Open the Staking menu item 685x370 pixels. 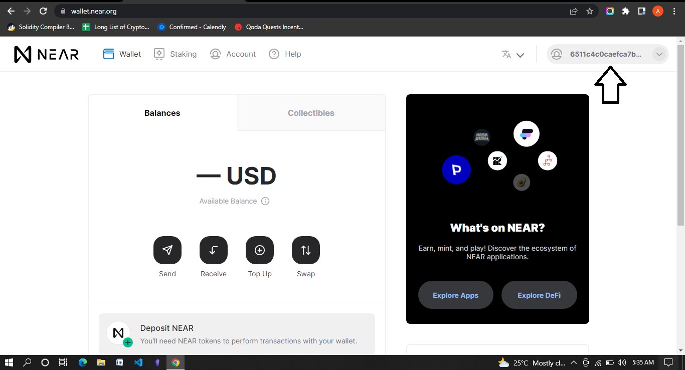click(x=175, y=54)
